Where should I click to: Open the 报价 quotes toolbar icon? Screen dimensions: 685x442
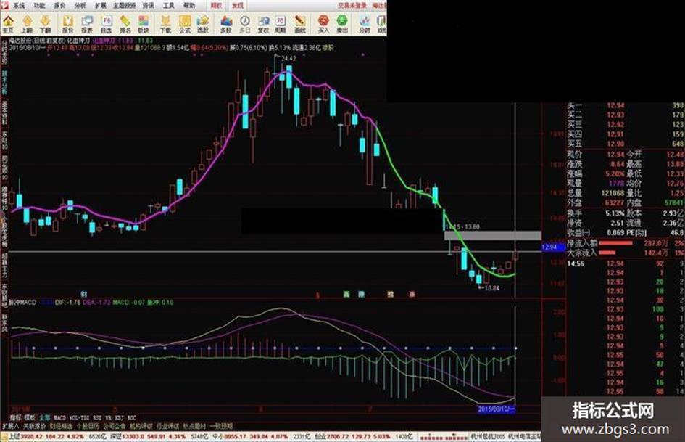(x=68, y=24)
